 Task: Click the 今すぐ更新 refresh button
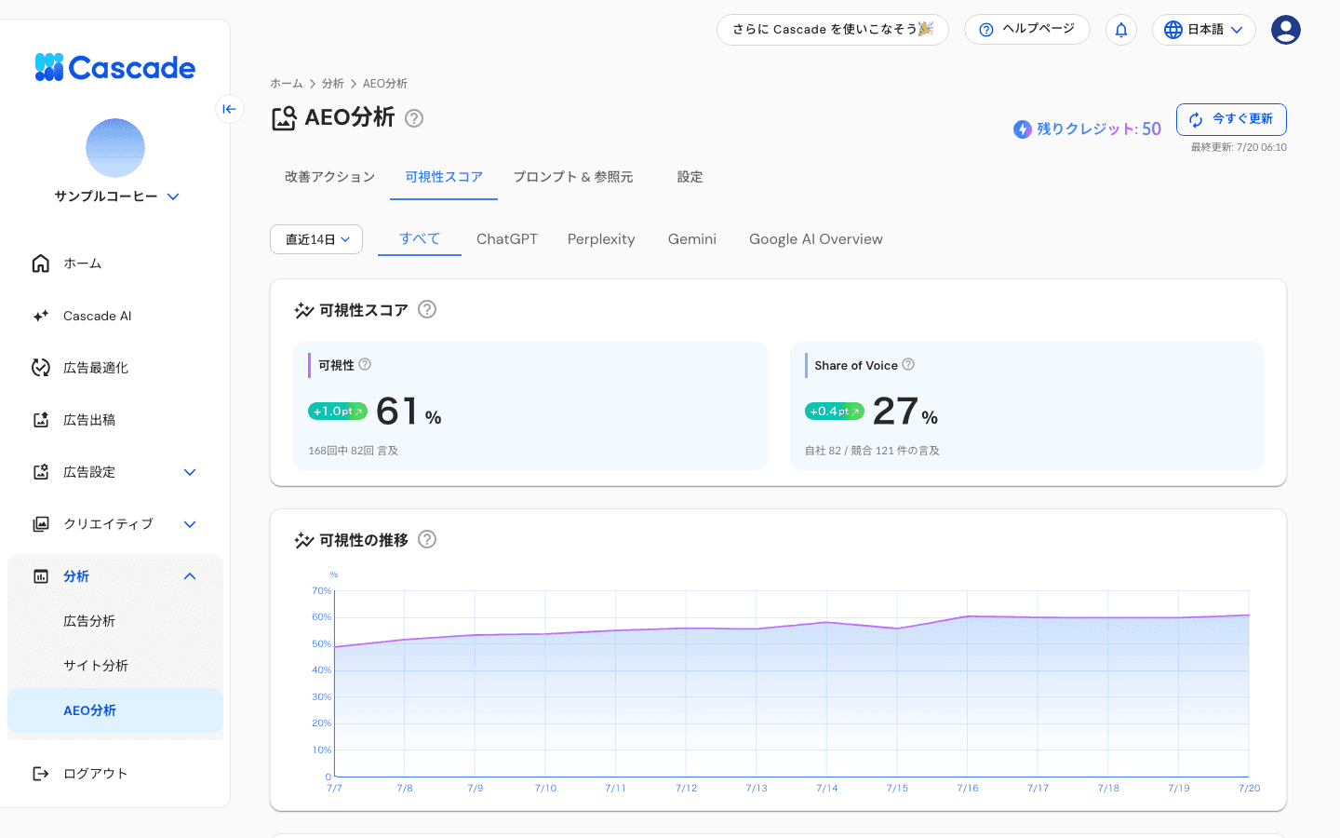click(x=1231, y=119)
